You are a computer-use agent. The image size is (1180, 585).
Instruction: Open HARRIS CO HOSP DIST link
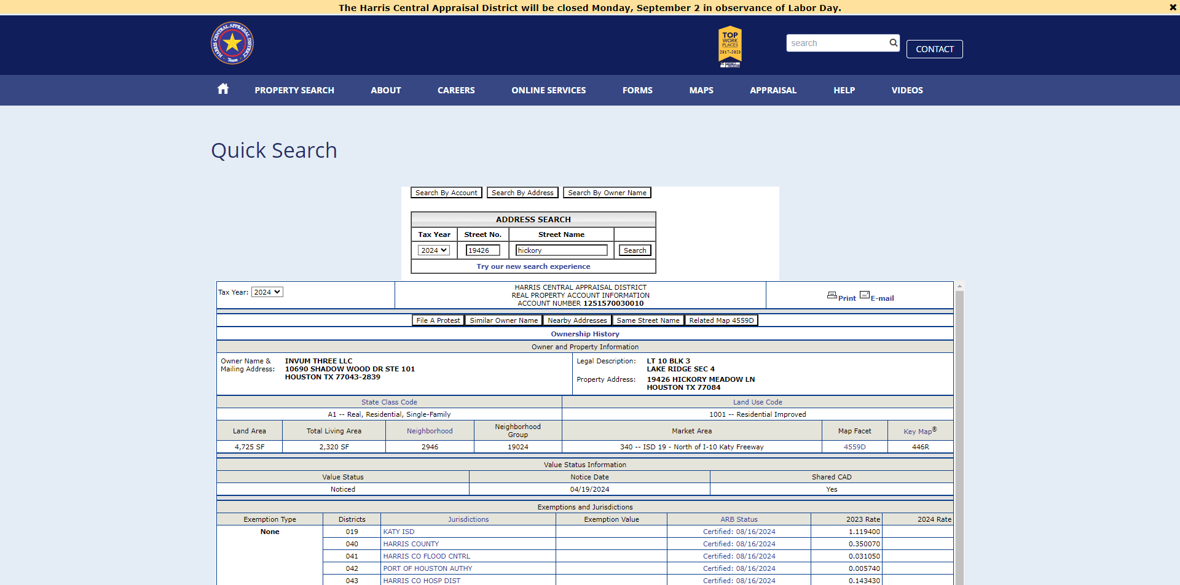pos(422,581)
